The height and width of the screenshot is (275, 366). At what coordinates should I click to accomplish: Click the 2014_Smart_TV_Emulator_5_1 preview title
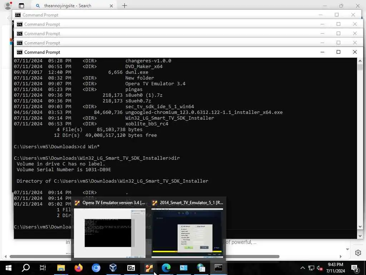pyautogui.click(x=192, y=203)
